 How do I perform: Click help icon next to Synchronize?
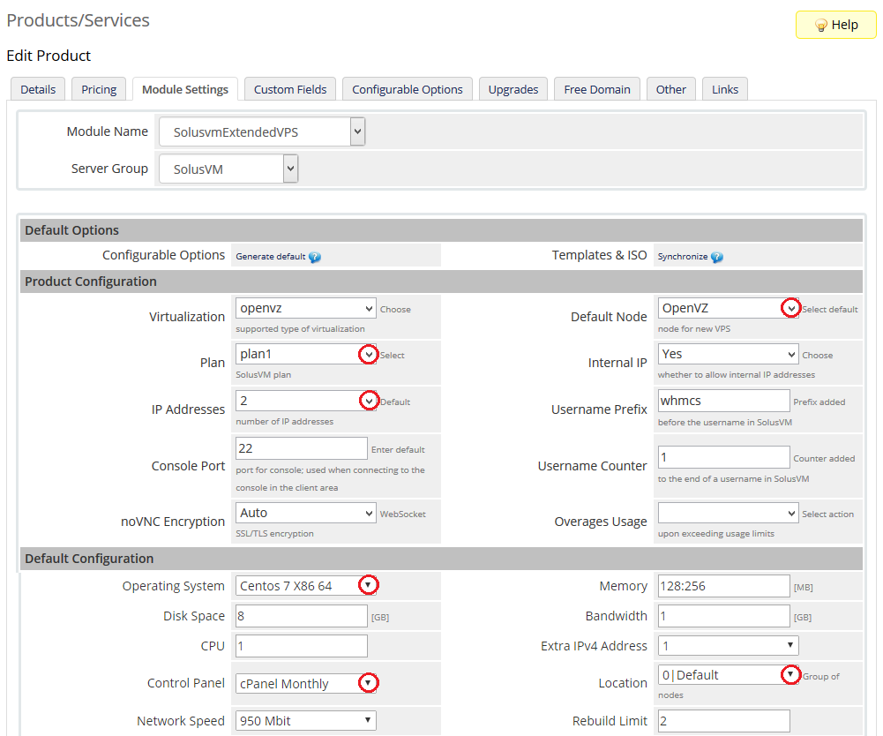717,257
